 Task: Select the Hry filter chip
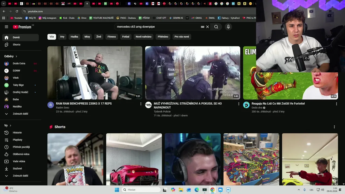pyautogui.click(x=62, y=37)
